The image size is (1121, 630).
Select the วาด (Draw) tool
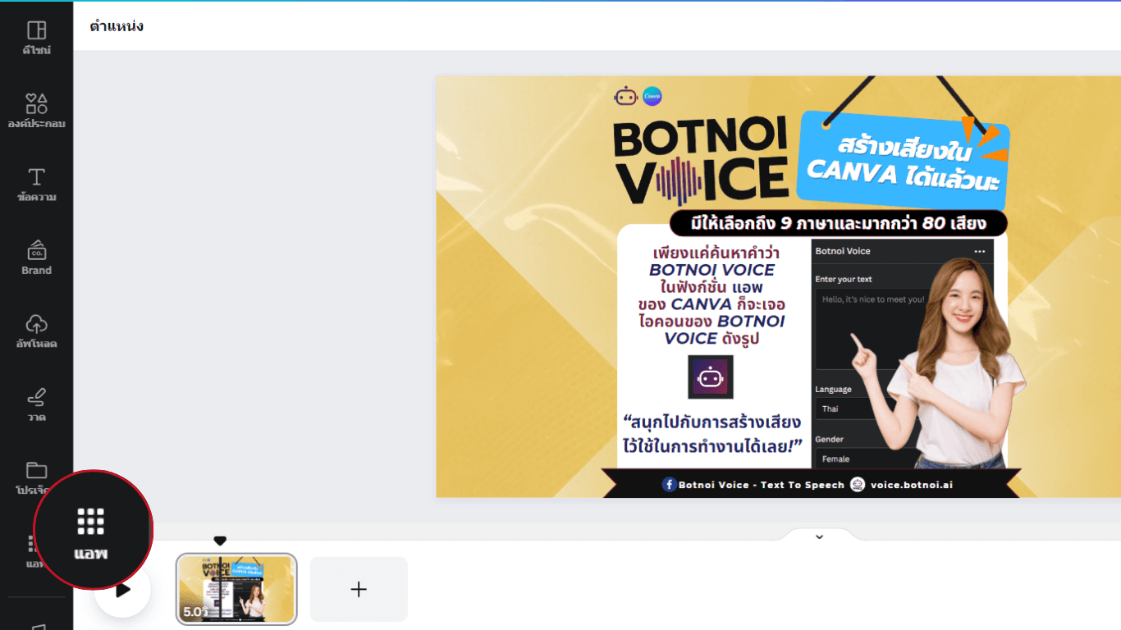36,404
